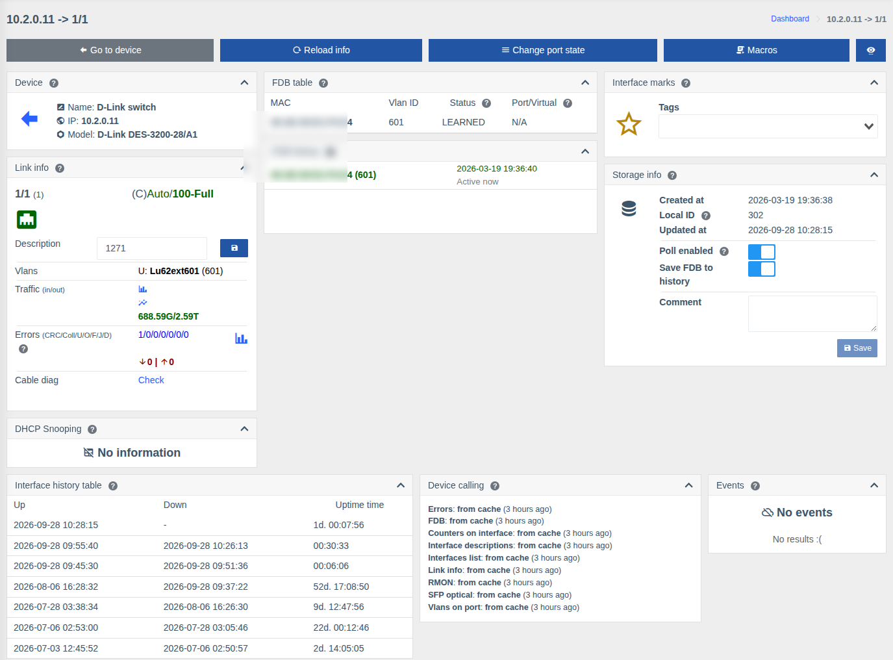The width and height of the screenshot is (893, 660).
Task: Toggle Save FDB to history switch
Action: tap(762, 269)
